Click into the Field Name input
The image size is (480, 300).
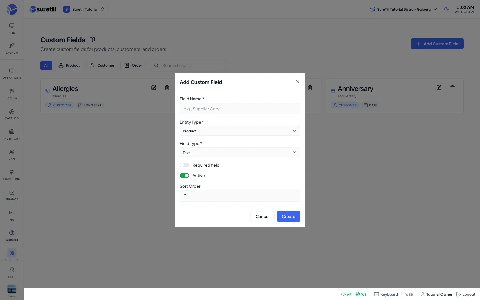pos(240,109)
